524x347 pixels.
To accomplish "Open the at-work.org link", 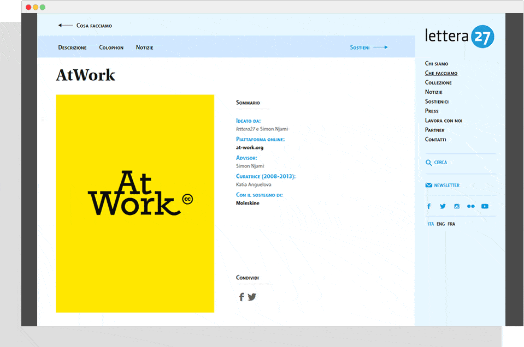I will (250, 147).
